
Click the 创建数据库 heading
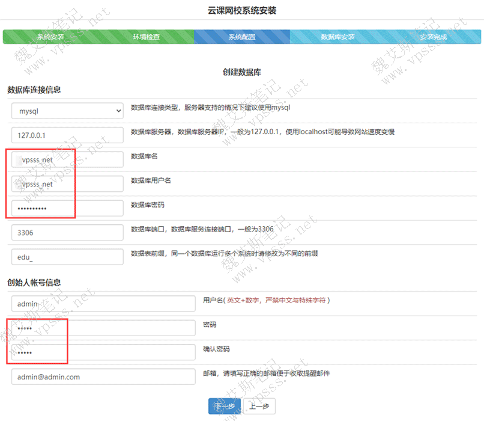coord(241,72)
